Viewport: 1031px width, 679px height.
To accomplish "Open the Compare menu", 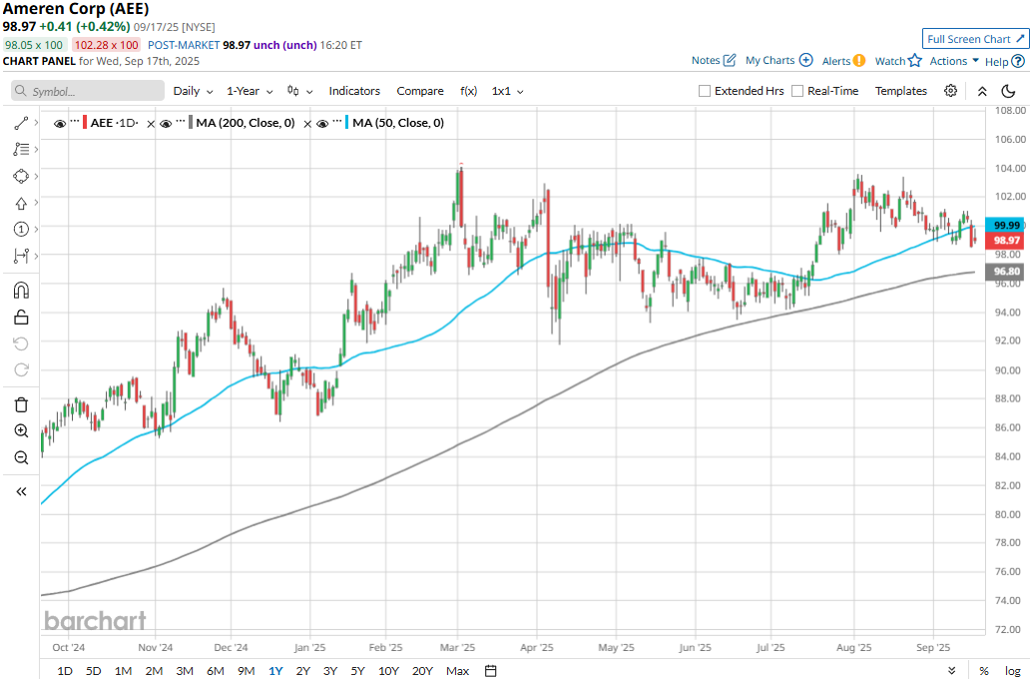I will 420,91.
